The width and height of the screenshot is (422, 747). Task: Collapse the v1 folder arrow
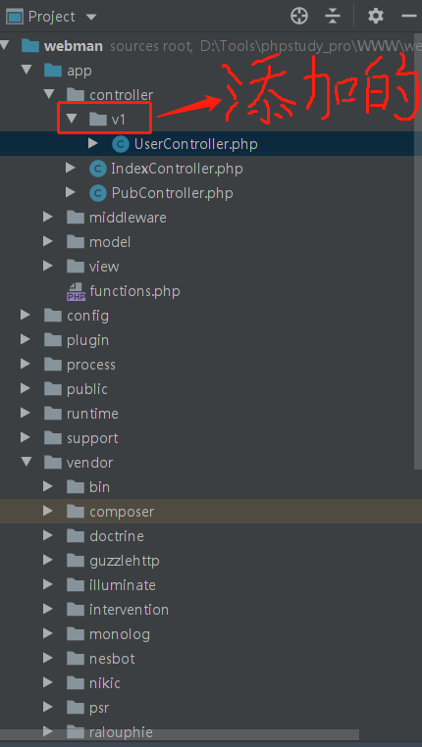(71, 119)
